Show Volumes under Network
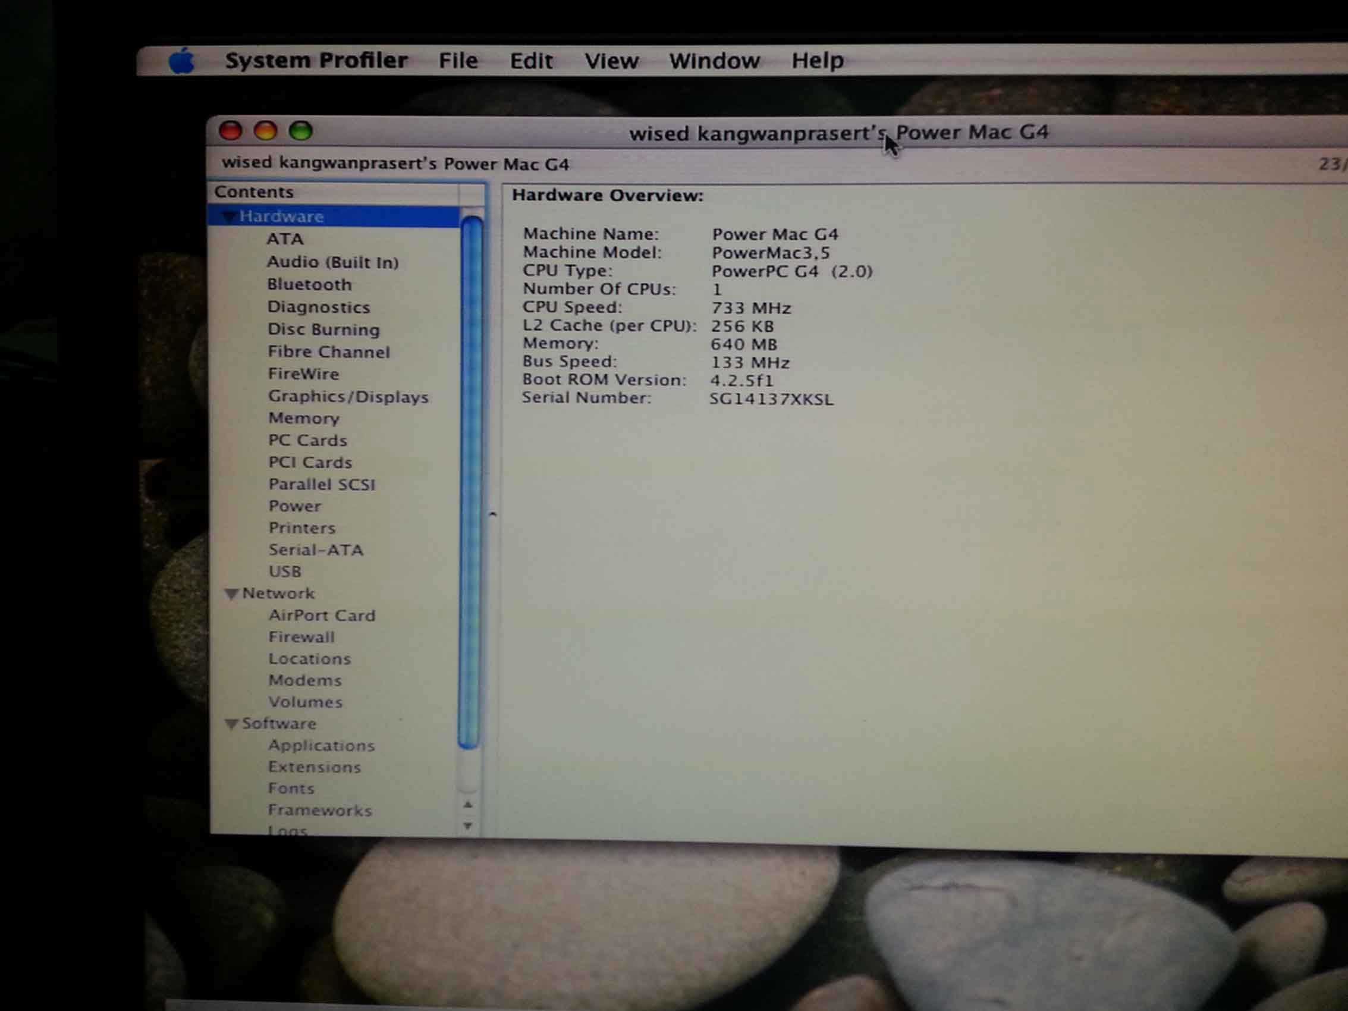Screen dimensions: 1348x1011 306,702
